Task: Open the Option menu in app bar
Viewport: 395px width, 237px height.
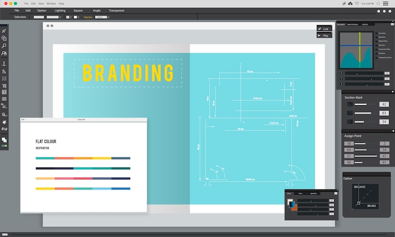Action: 42,11
